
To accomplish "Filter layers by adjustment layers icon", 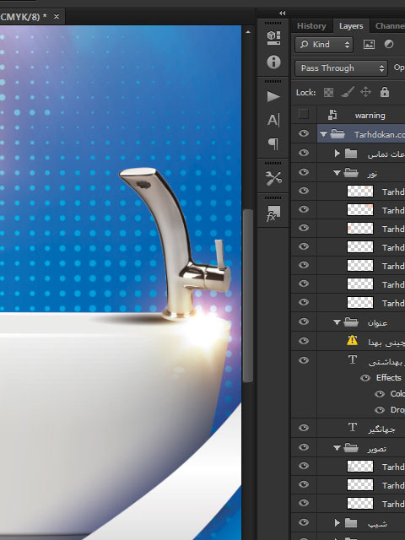I will 389,45.
